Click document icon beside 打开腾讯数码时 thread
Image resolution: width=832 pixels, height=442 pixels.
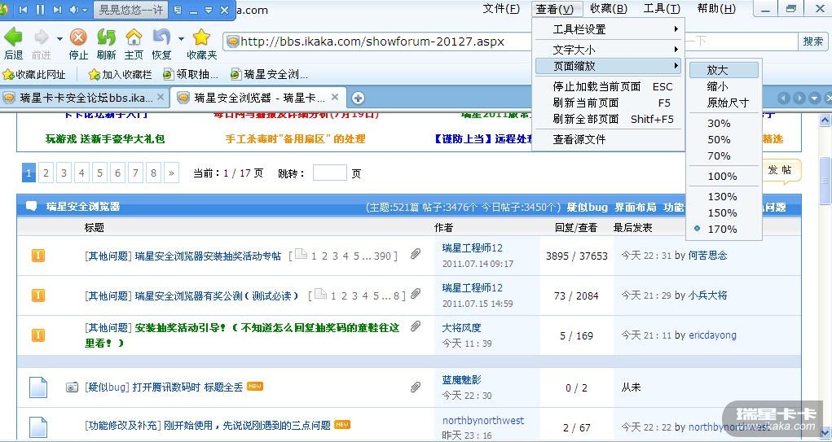click(x=38, y=387)
